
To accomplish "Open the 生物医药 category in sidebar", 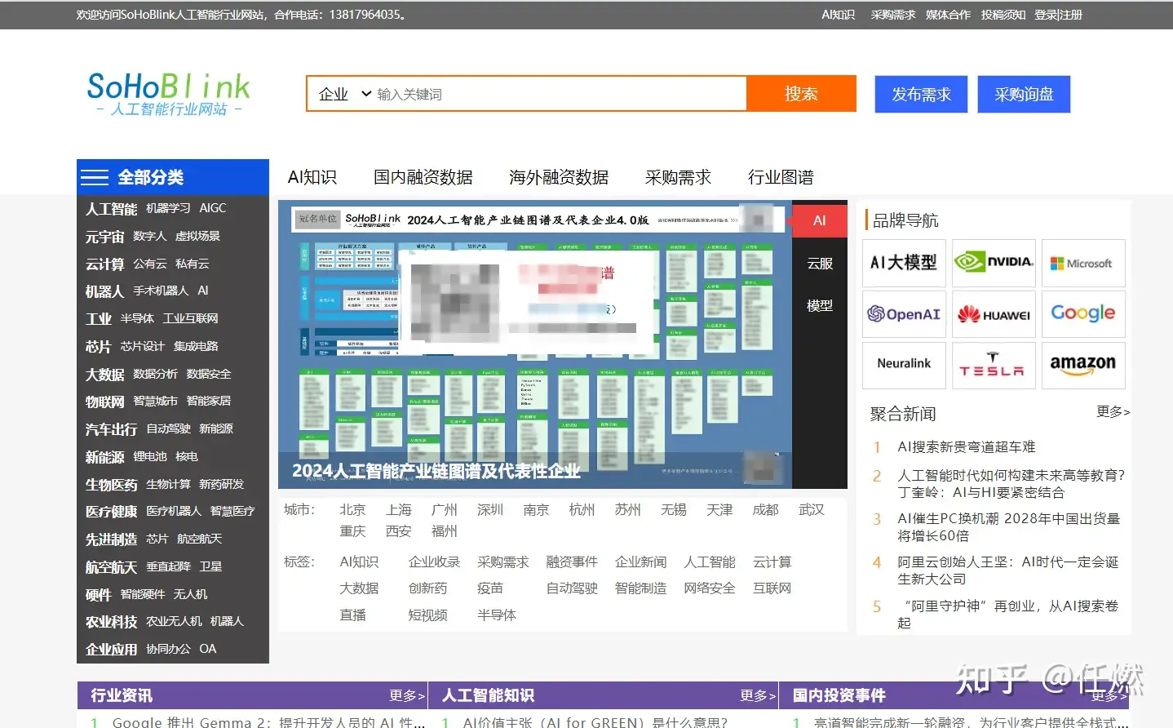I will point(111,485).
